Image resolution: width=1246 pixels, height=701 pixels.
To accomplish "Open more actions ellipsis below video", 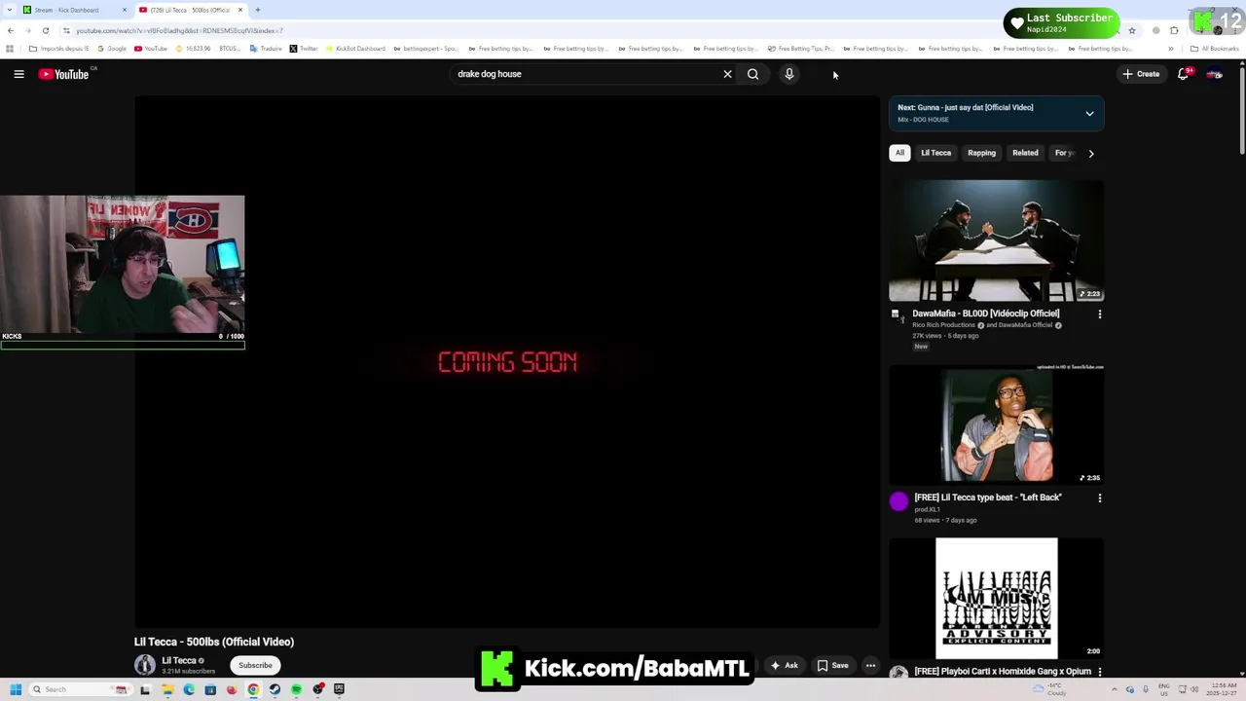I will tap(870, 666).
